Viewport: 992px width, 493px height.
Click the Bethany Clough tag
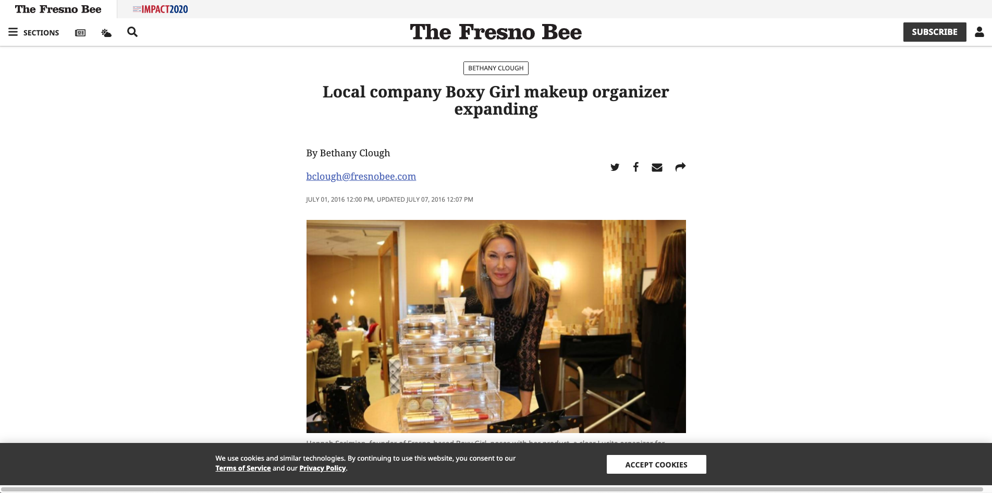coord(496,68)
